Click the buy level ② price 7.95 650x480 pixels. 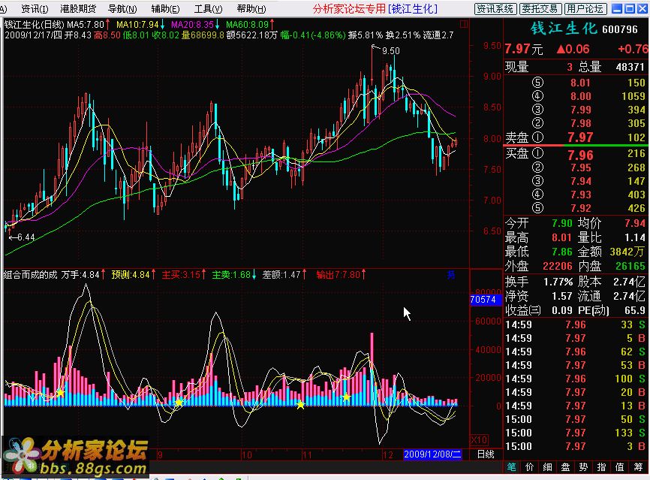tap(580, 168)
